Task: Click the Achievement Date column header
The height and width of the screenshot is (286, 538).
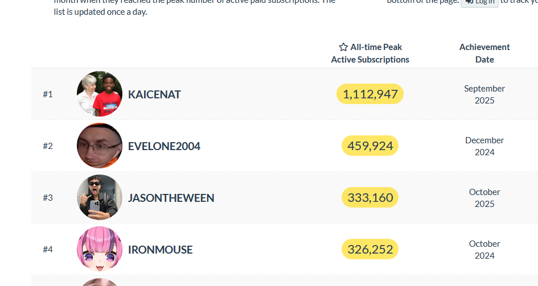Action: (x=484, y=53)
